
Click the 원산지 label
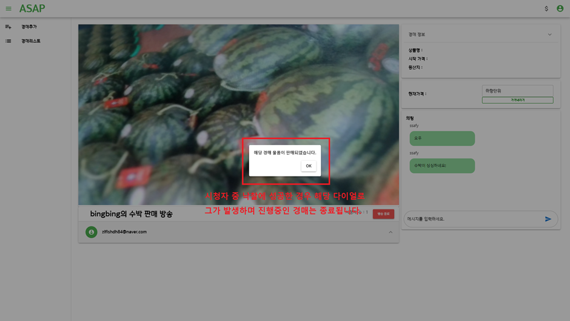click(415, 67)
